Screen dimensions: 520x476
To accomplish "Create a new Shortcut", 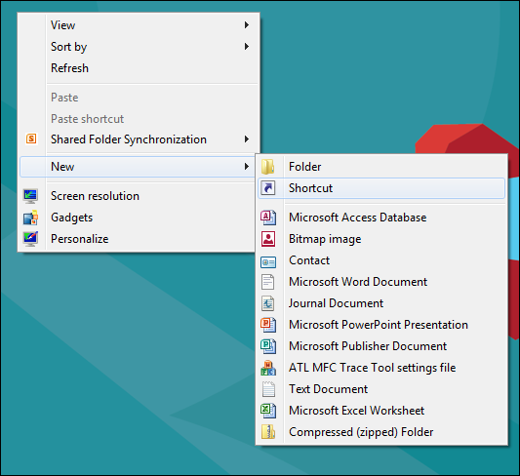I will [x=381, y=188].
